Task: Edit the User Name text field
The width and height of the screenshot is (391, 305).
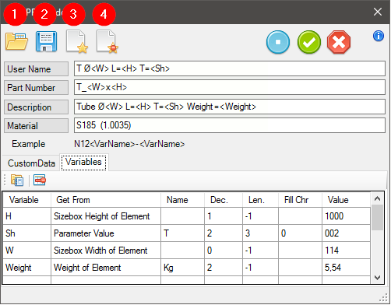Action: pos(230,68)
